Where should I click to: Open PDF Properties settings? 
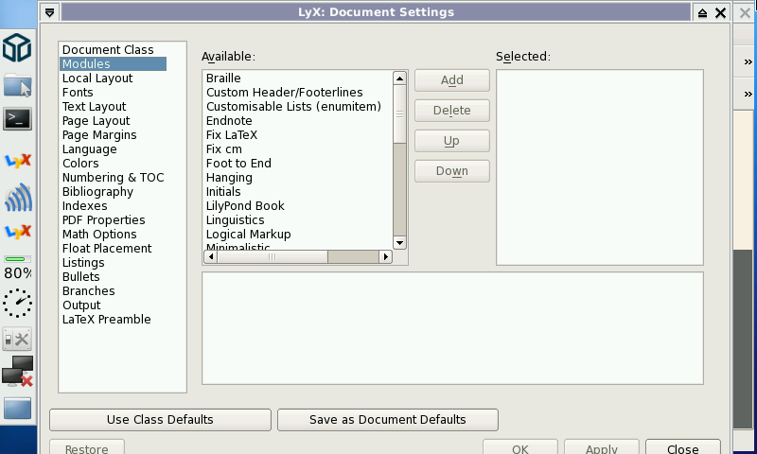[x=104, y=220]
